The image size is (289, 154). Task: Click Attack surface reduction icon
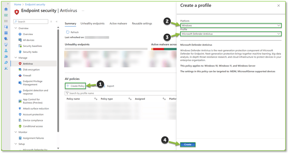click(20, 108)
